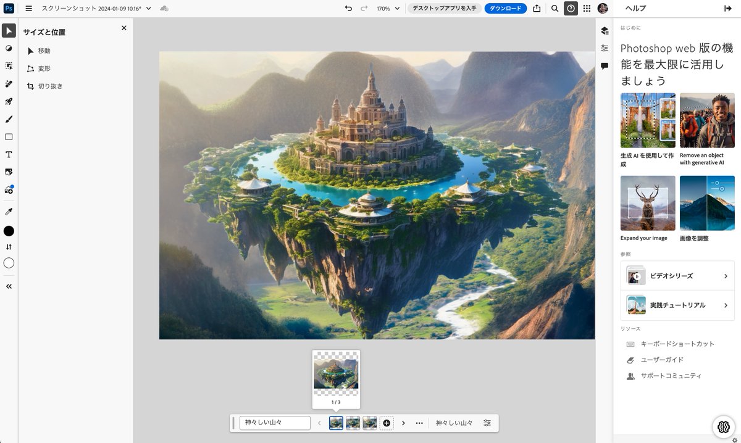Grab the contextual taskbar drag handle
This screenshot has width=741, height=443.
point(233,423)
